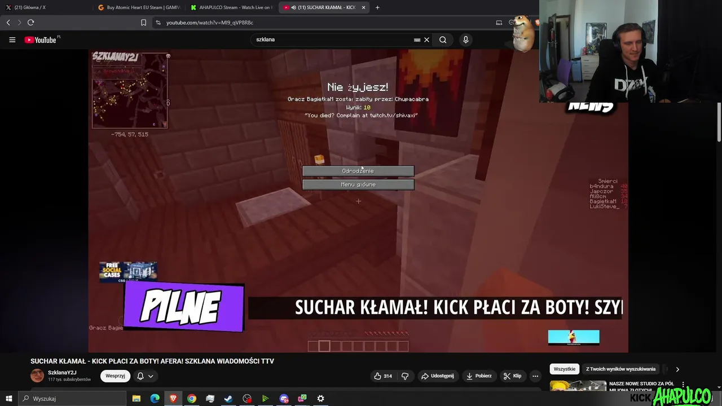Click the Windows Wyszukaj search box
The height and width of the screenshot is (406, 722).
point(73,399)
